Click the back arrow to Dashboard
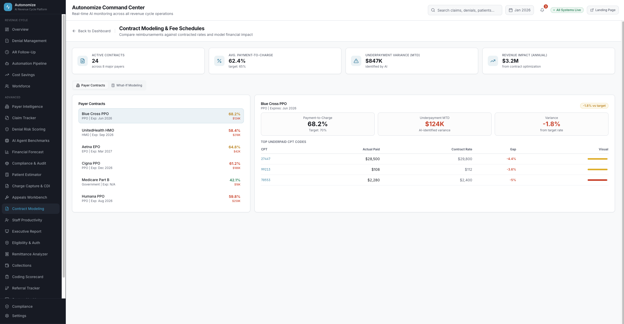 coord(74,31)
